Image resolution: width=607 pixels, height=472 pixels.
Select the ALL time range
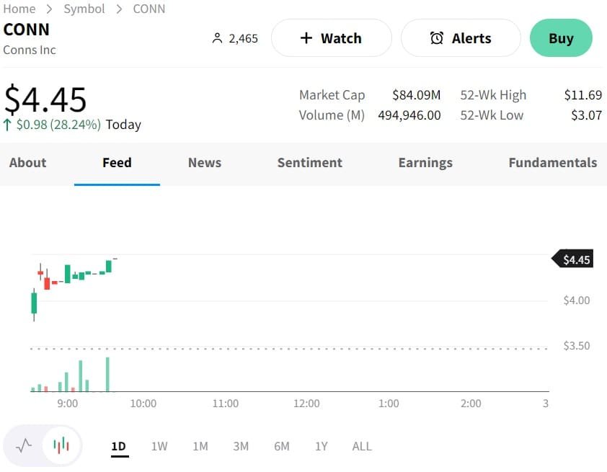(362, 446)
